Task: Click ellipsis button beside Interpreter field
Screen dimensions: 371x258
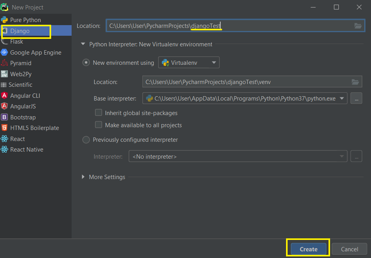Action: coord(356,156)
